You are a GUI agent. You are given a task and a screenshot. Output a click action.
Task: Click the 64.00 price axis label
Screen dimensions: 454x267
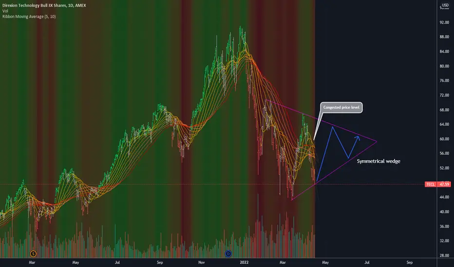[444, 124]
